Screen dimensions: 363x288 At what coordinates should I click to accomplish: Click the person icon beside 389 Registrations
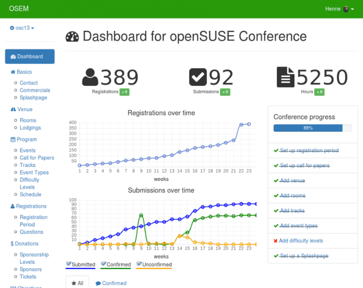[x=90, y=77]
